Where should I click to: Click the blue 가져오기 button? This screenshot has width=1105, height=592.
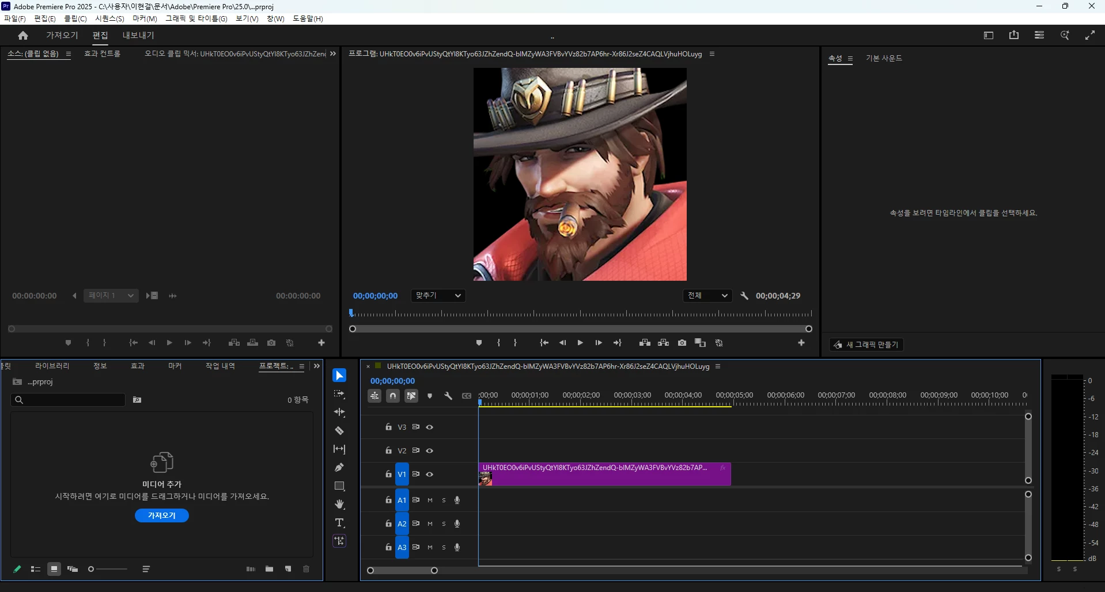(x=162, y=515)
